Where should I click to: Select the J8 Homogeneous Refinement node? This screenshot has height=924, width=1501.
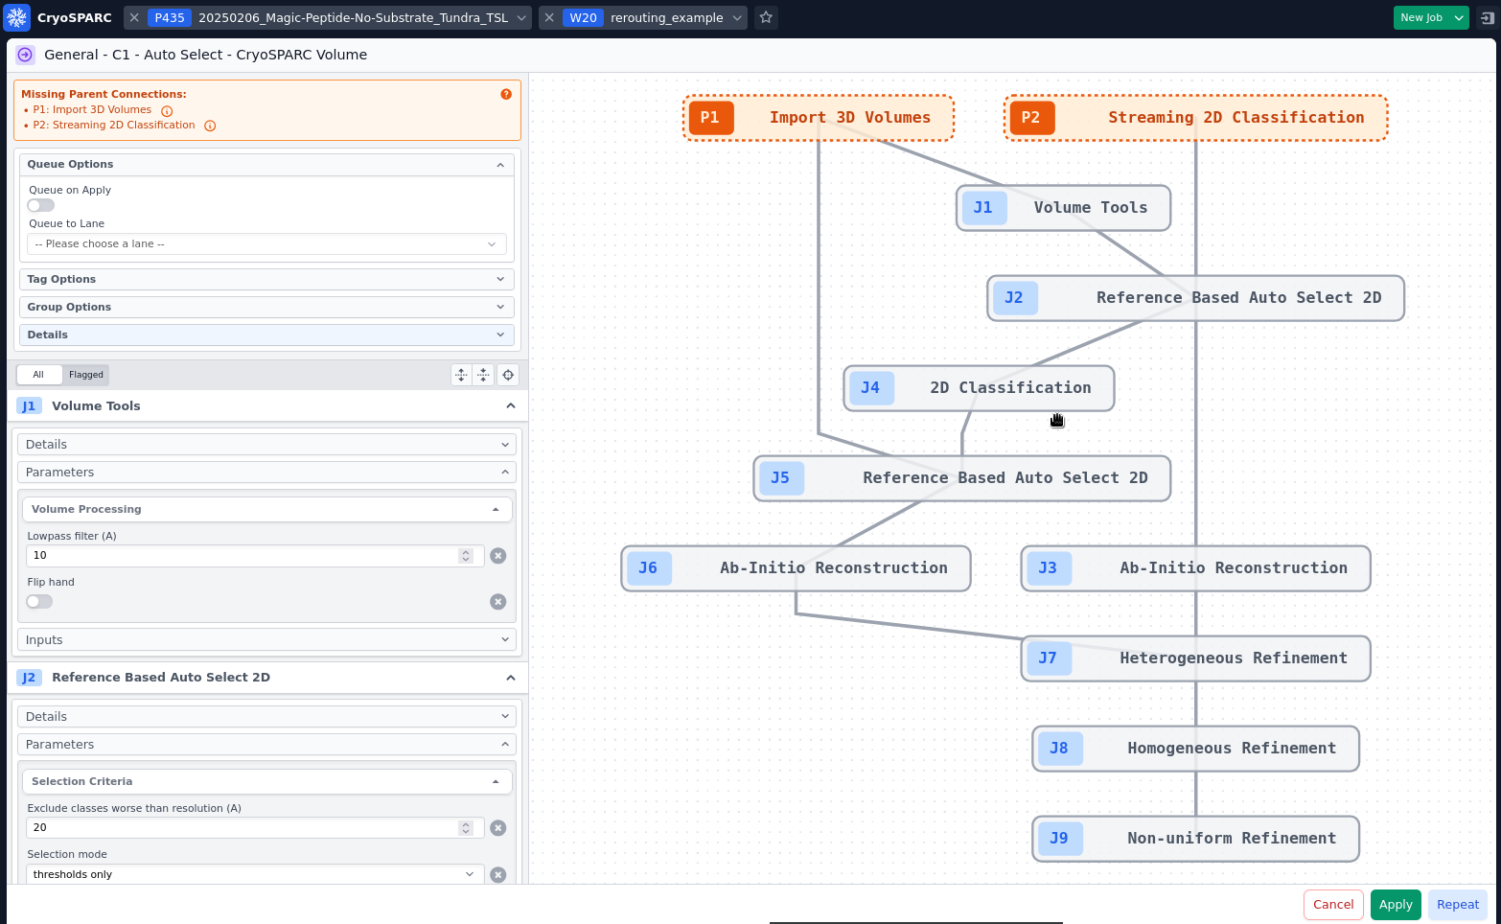click(x=1196, y=749)
